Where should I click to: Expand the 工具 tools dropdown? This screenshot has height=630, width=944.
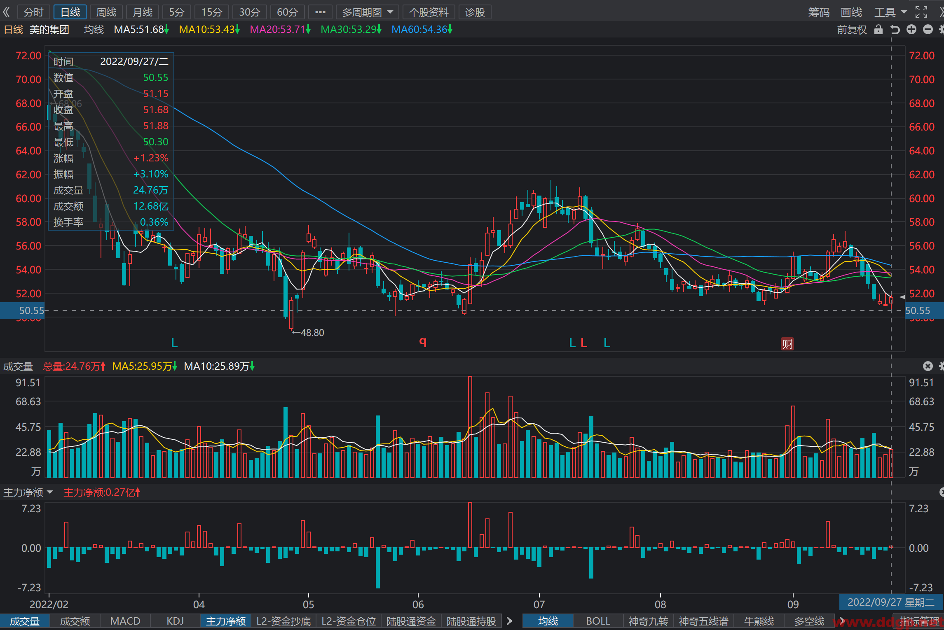(x=890, y=12)
